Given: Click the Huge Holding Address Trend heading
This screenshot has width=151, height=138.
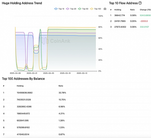Looking at the screenshot, I should 22,3.
